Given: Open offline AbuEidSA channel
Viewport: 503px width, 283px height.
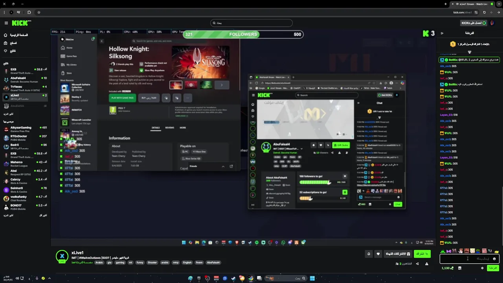Looking at the screenshot, I should 25,106.
